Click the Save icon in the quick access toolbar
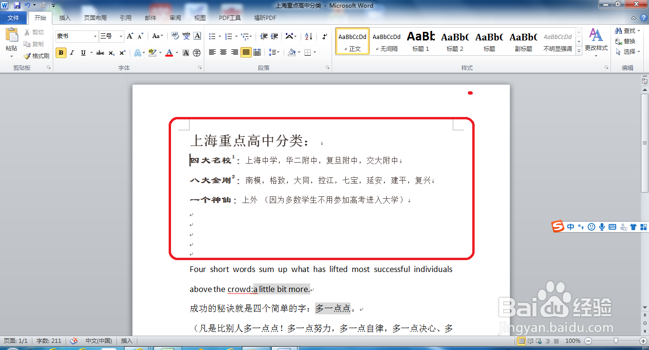This screenshot has width=649, height=350. [x=17, y=5]
